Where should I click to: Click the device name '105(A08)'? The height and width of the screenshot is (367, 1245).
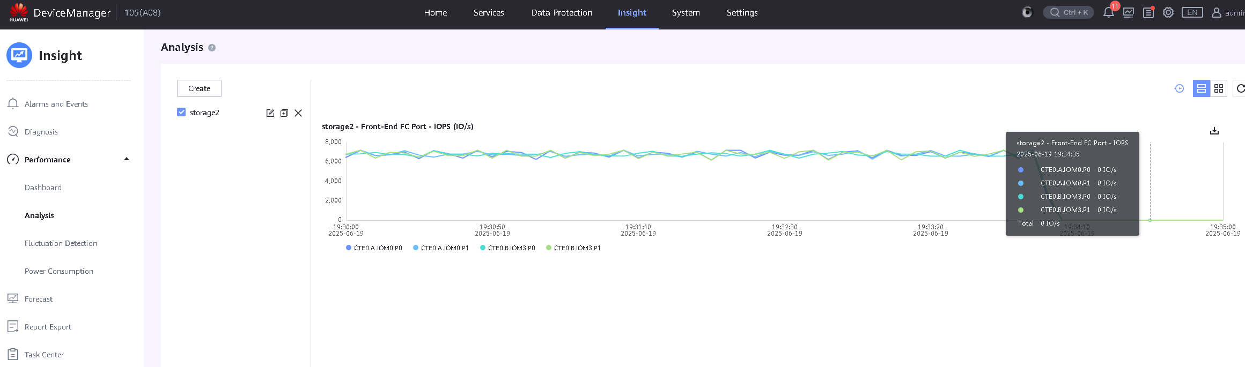click(x=143, y=12)
